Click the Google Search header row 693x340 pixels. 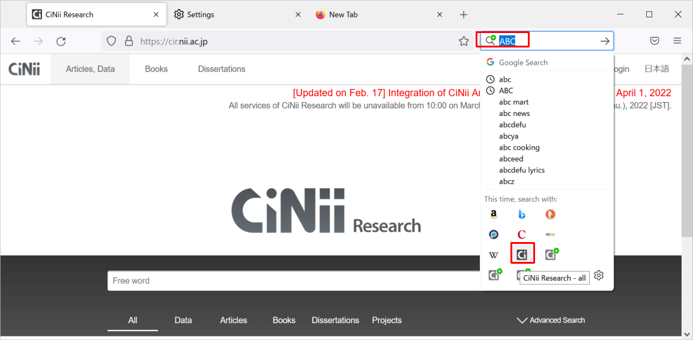coord(546,62)
